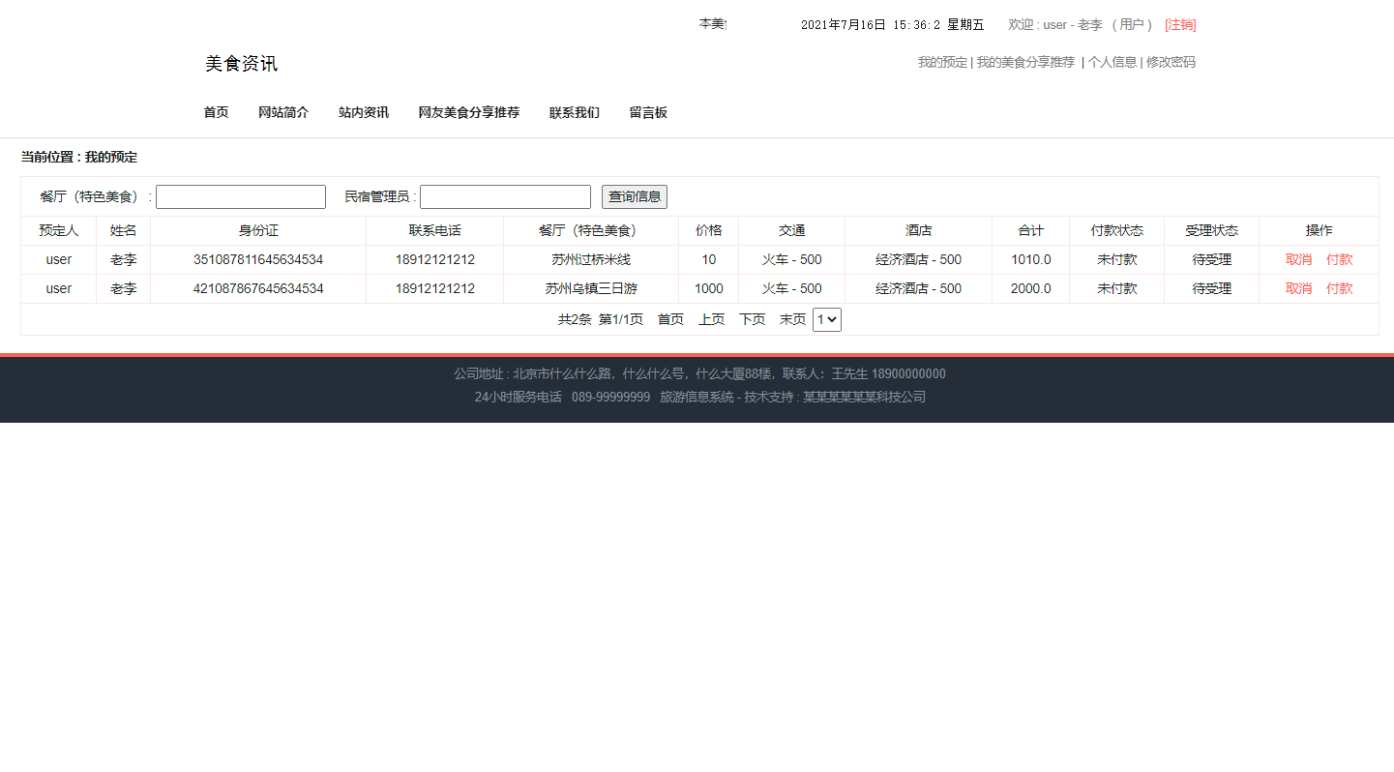
Task: Go to 上页 previous page
Action: [712, 319]
